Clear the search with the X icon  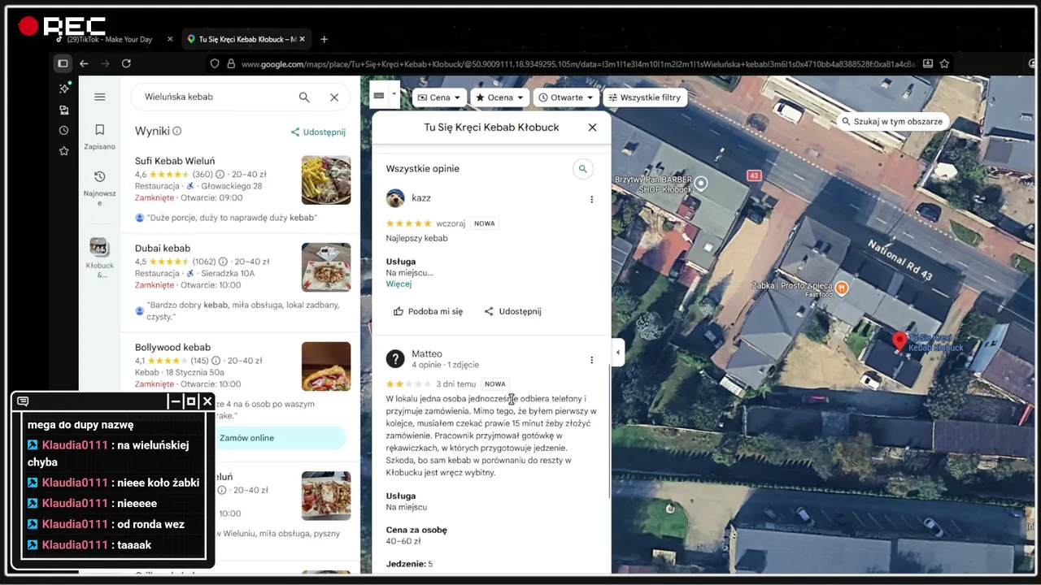[334, 97]
